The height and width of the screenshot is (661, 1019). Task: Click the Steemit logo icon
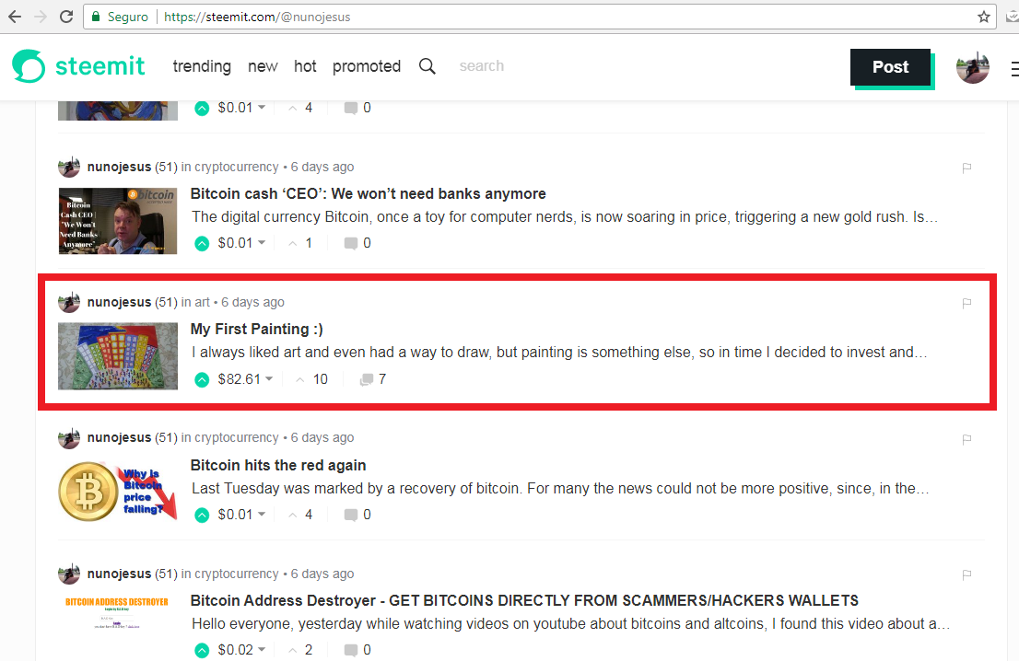pyautogui.click(x=29, y=66)
